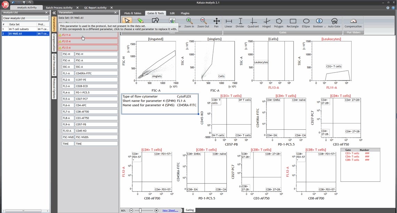Edit the PD-1-PC5.5 parameter name field
Screen dimensions: 397x213
96,93
